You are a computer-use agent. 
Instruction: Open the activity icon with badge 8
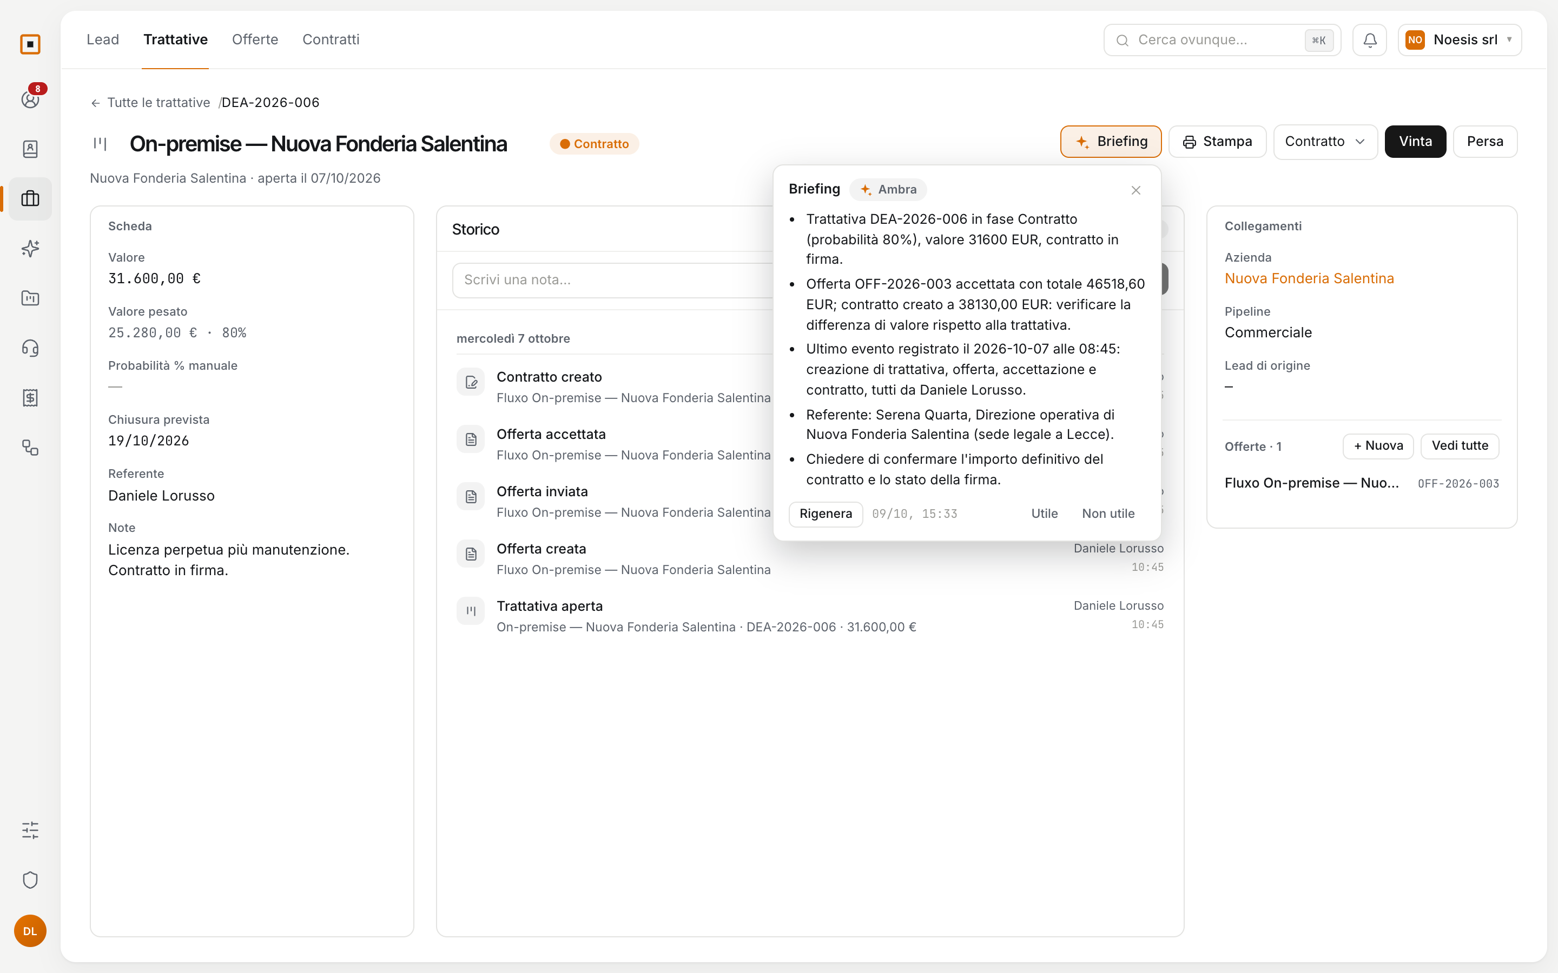click(x=30, y=99)
